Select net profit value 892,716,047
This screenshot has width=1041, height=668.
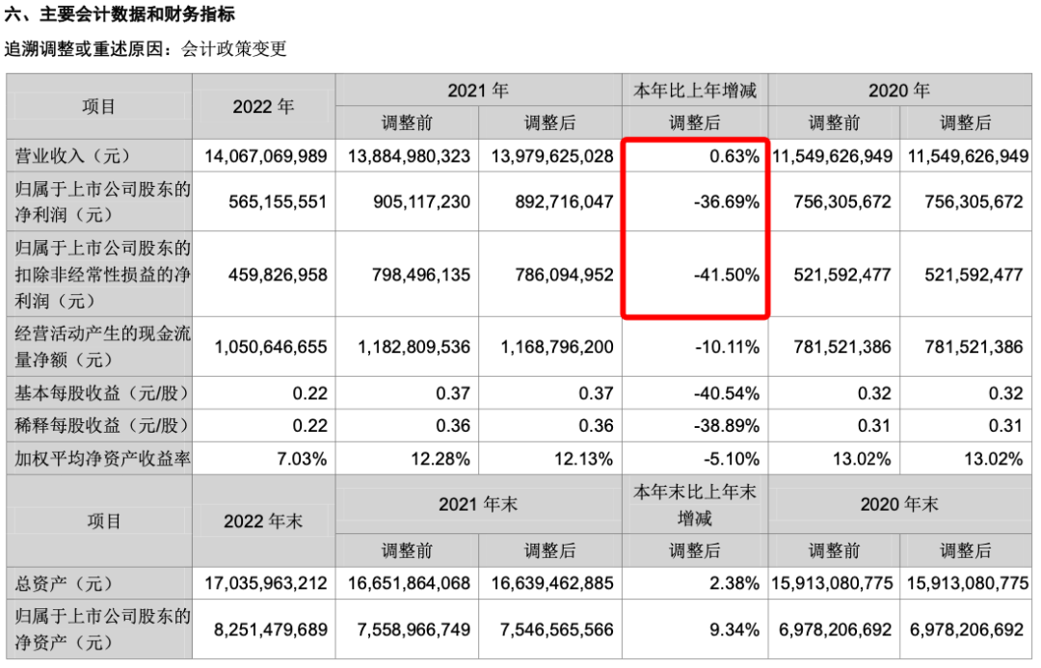(564, 201)
